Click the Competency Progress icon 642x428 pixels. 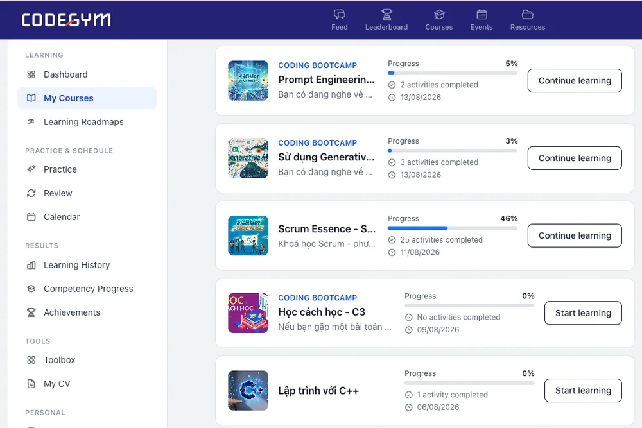click(x=31, y=289)
